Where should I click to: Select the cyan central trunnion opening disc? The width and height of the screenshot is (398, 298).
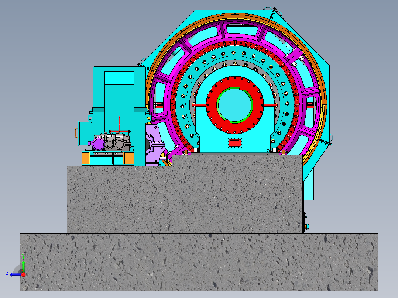coord(235,105)
